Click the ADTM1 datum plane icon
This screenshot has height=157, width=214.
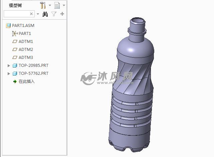pos(15,42)
